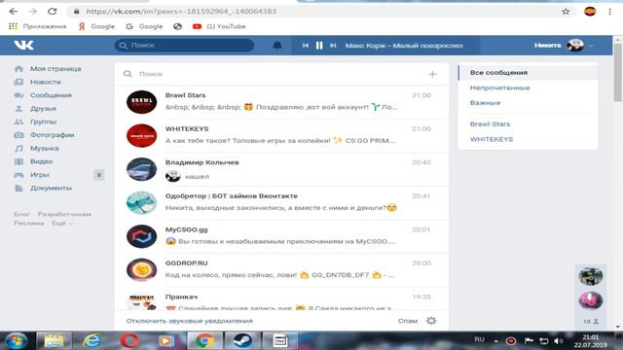Open Разработчикам footer link
The height and width of the screenshot is (350, 623).
64,214
